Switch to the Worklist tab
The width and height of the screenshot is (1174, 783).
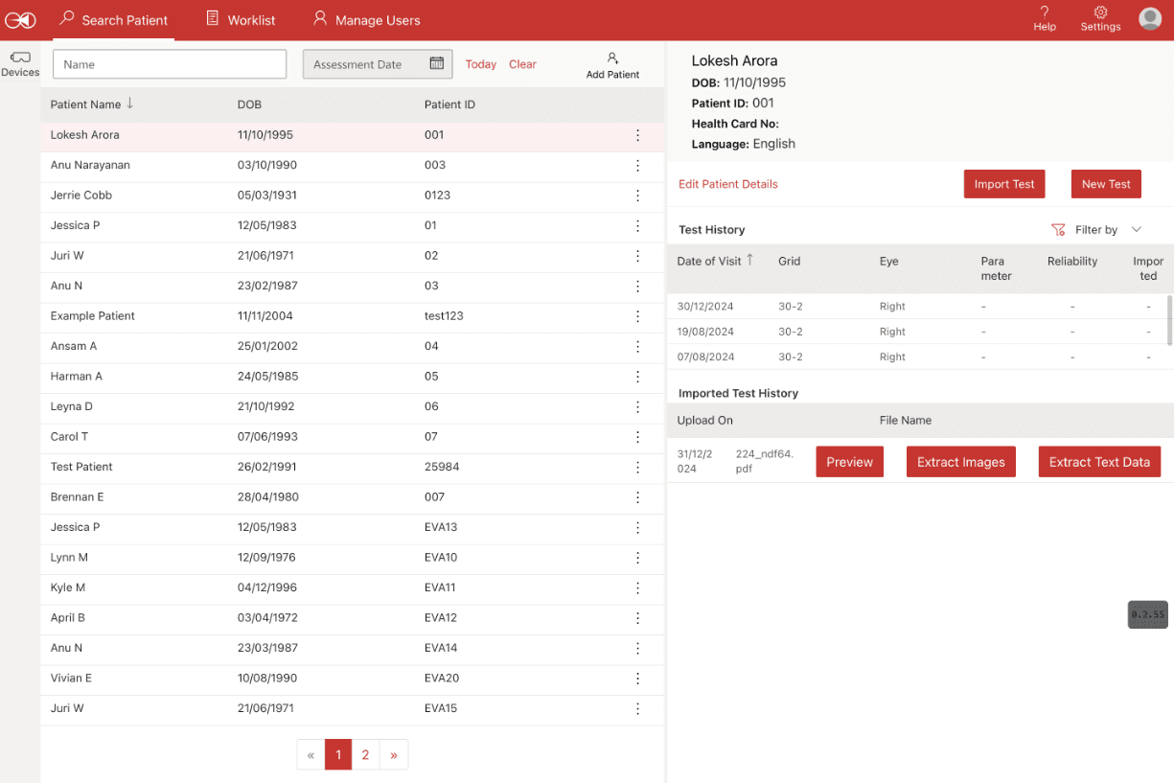point(241,20)
